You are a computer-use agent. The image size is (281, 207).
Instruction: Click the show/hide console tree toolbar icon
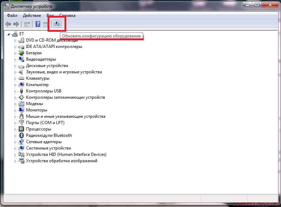click(x=27, y=24)
